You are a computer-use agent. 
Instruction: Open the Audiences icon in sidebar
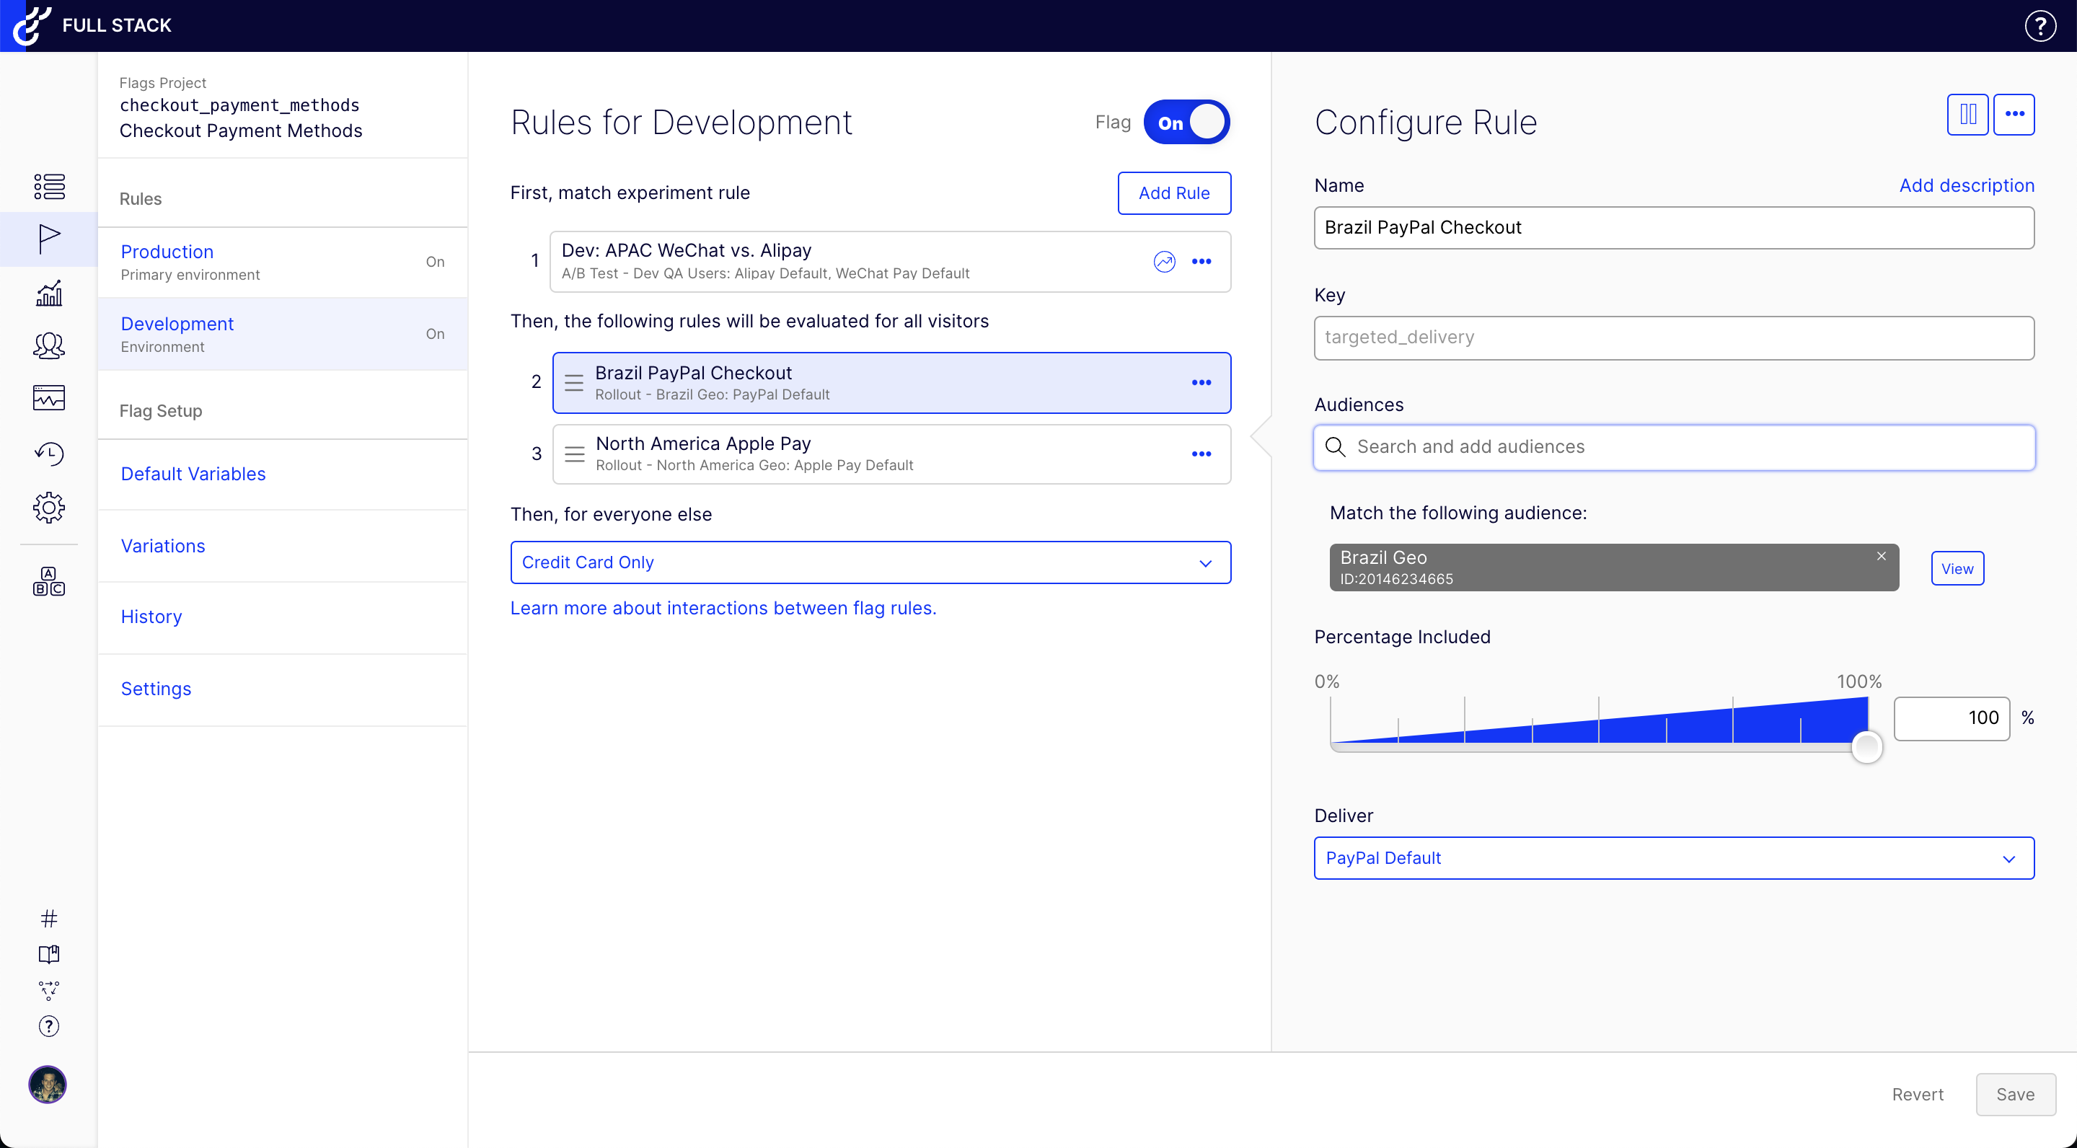48,346
